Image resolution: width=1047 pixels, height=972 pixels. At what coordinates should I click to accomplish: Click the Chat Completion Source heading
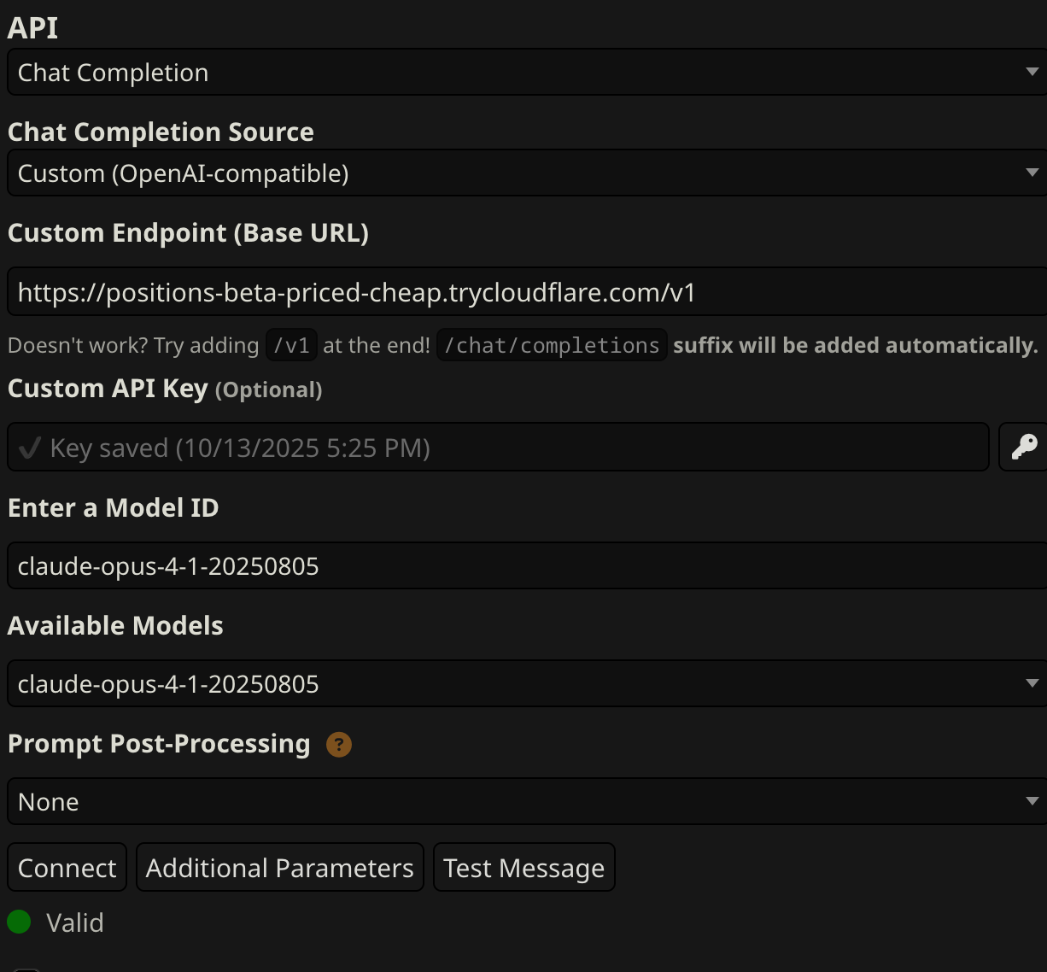tap(161, 132)
